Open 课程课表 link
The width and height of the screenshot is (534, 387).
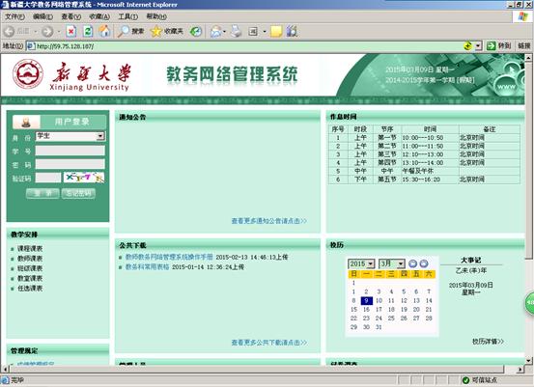click(30, 248)
